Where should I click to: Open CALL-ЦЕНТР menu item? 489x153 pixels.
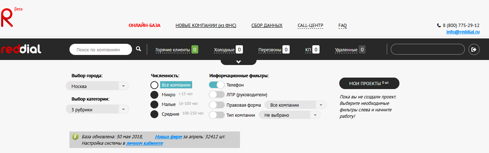tap(311, 25)
